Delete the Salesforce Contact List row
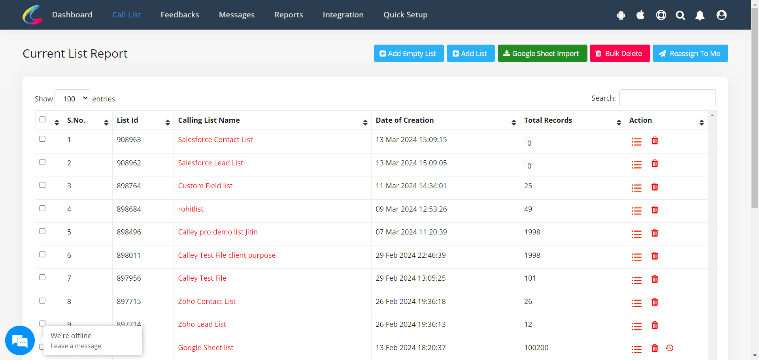Viewport: 759px width, 360px height. tap(655, 141)
